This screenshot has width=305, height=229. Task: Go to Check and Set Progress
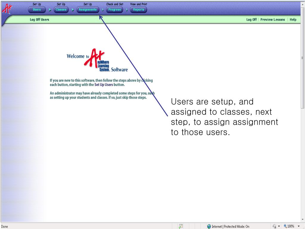pos(114,10)
